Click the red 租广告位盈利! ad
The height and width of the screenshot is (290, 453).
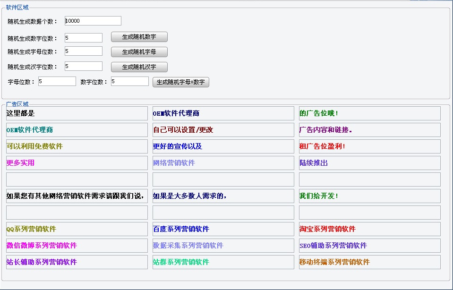tap(322, 146)
